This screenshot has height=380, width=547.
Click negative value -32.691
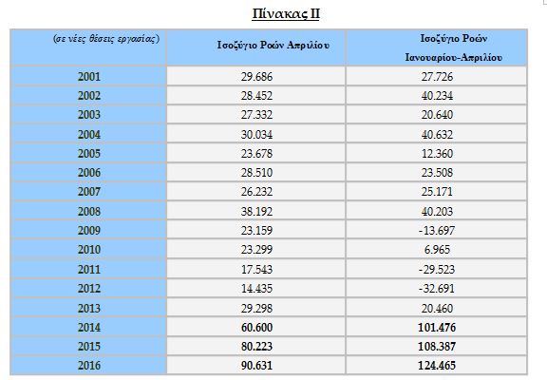tap(437, 289)
